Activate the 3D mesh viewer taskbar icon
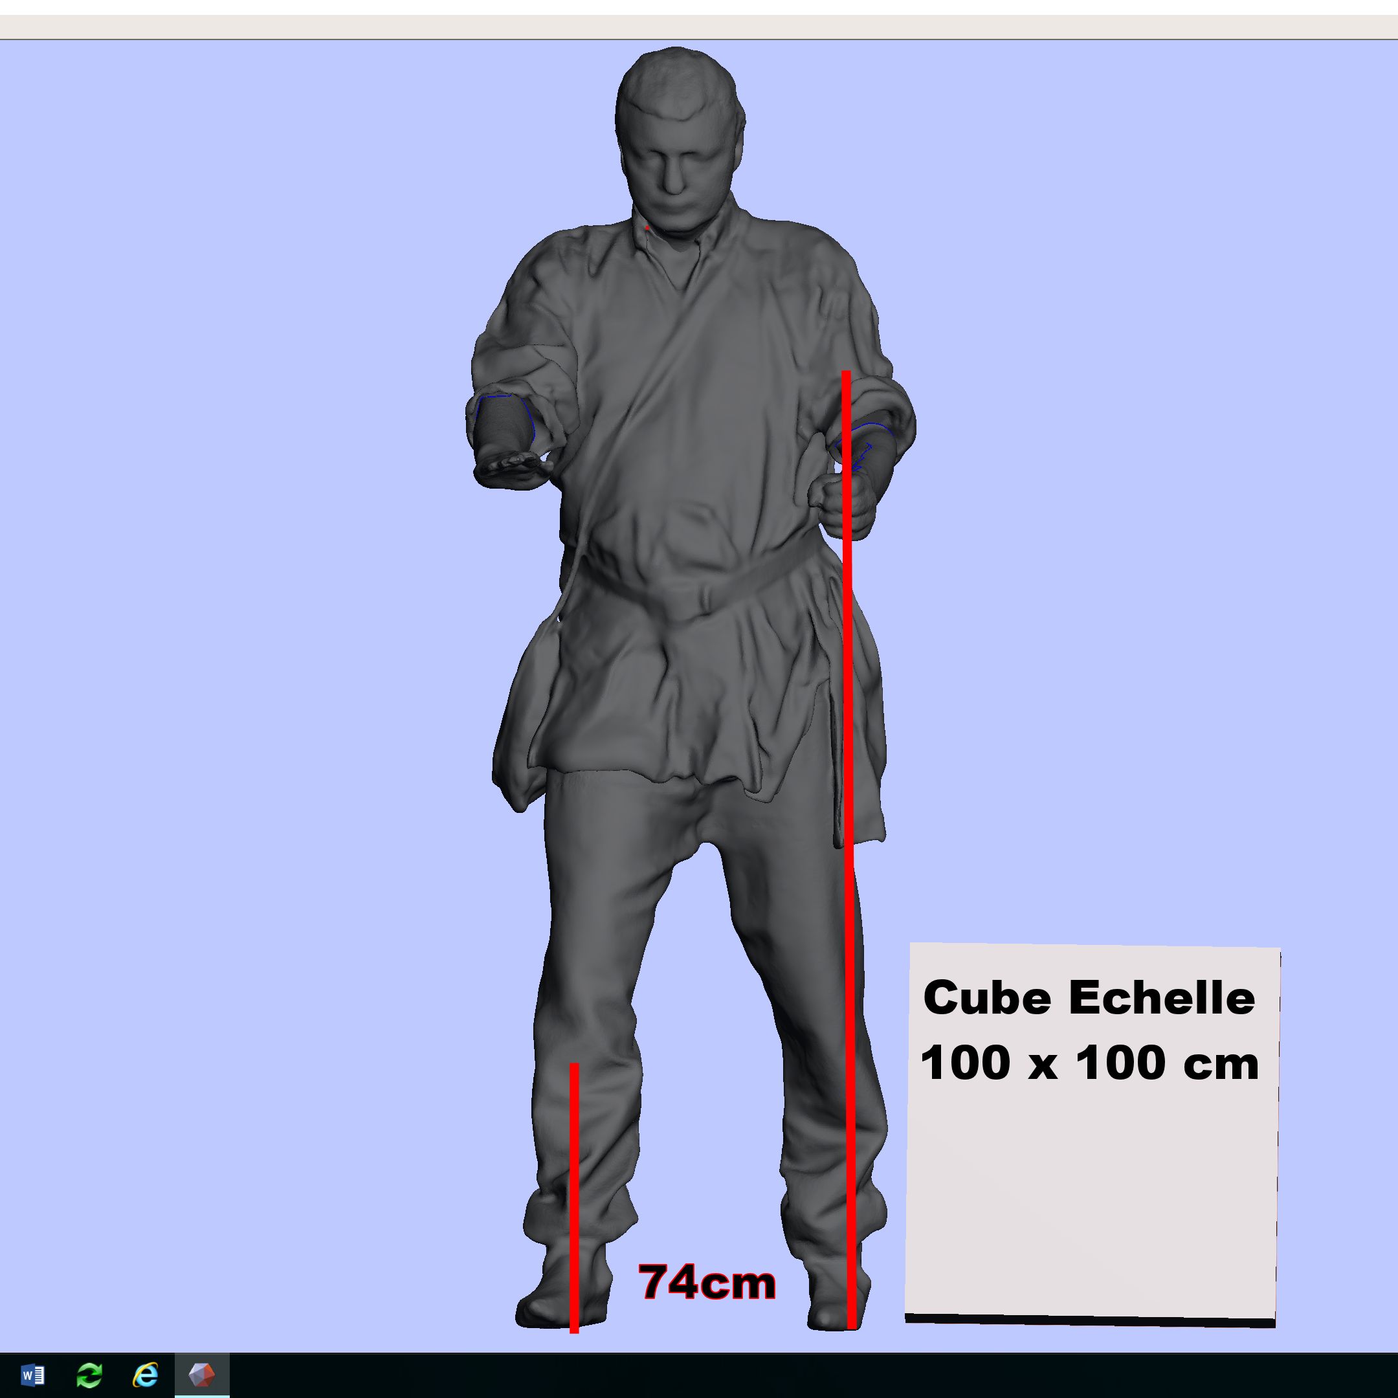 (x=201, y=1374)
